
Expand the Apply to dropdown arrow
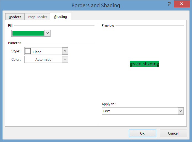[x=181, y=111]
